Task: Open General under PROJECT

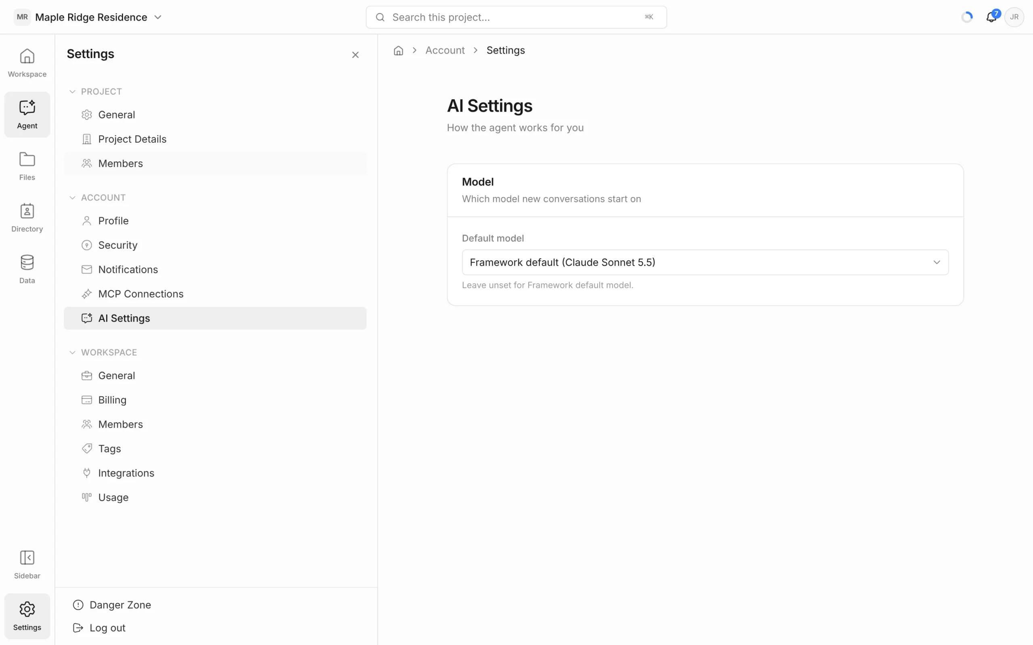Action: 215,115
